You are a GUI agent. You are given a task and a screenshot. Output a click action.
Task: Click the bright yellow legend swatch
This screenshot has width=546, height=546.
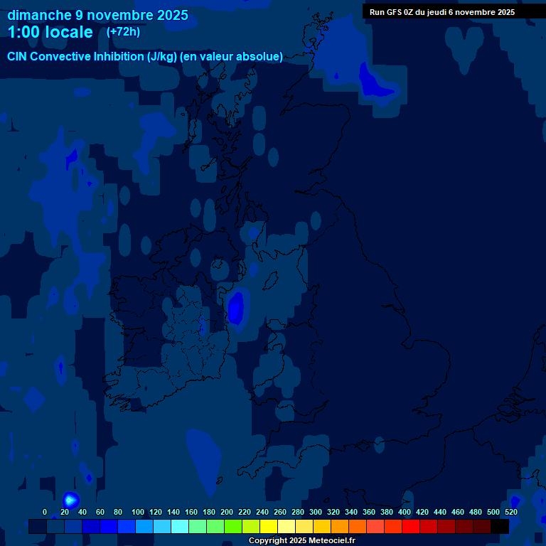click(x=269, y=526)
